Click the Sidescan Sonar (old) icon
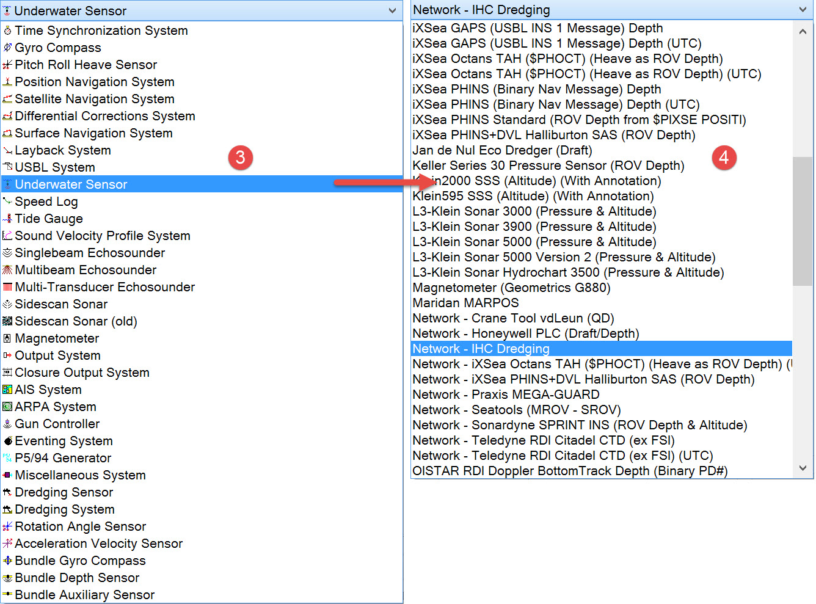816x604 pixels. pyautogui.click(x=7, y=321)
